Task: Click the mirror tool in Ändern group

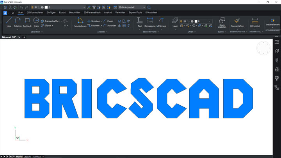Action: [119, 26]
